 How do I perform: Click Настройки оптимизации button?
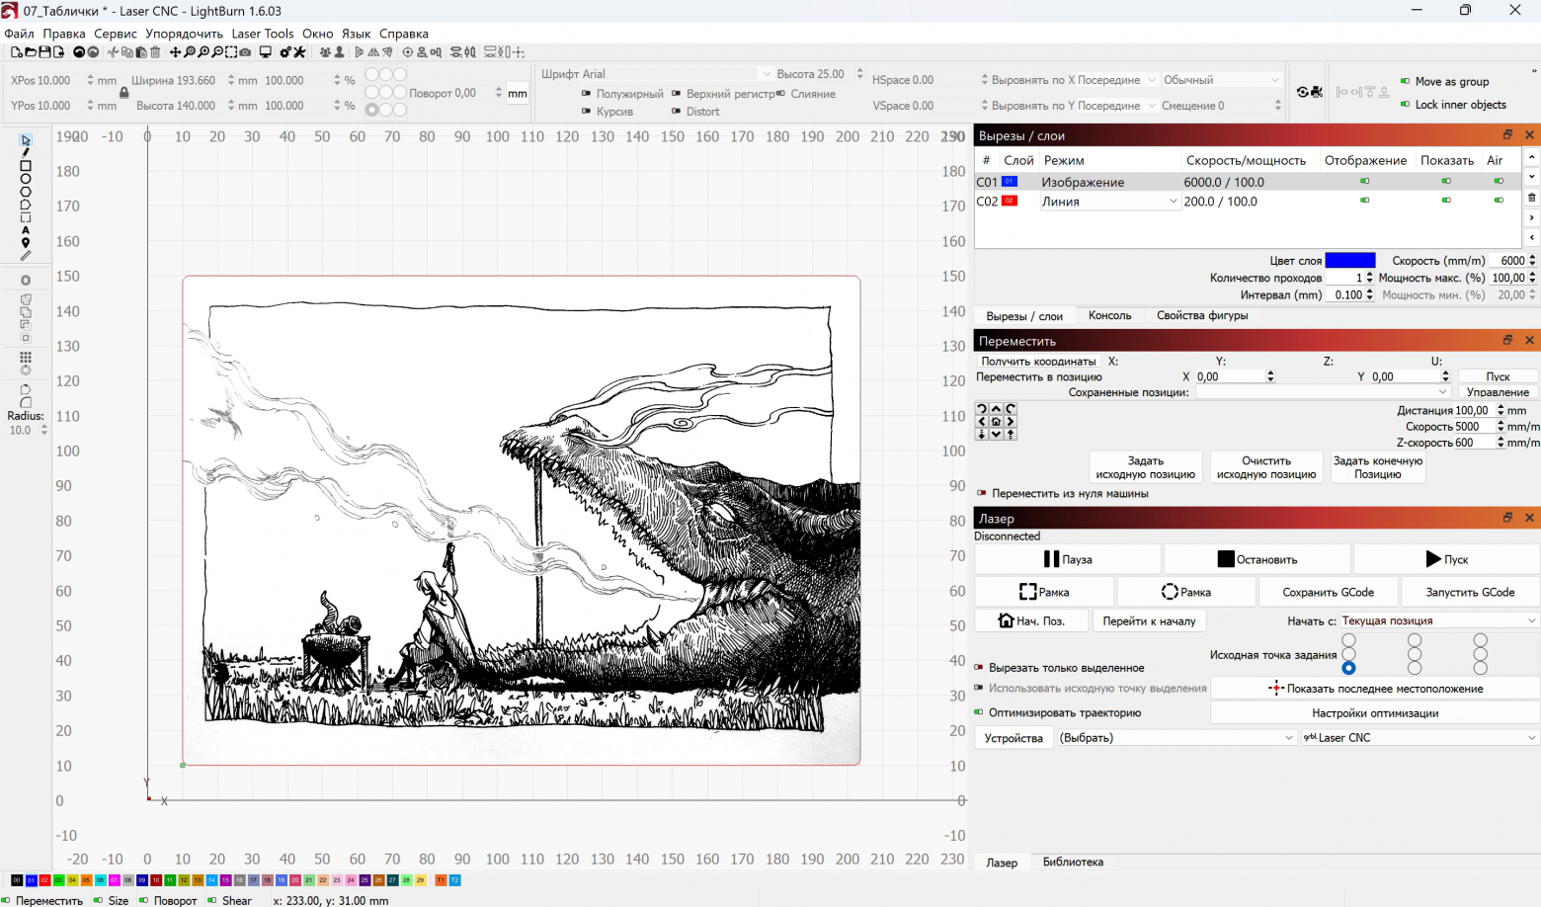pos(1375,713)
